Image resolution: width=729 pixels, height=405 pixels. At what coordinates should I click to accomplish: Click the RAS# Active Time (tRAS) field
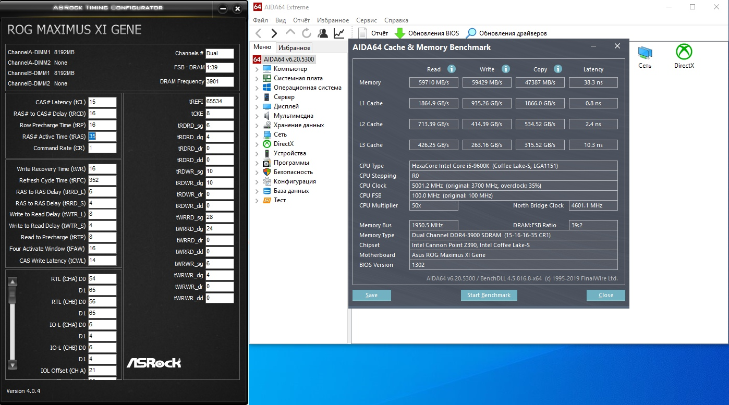pyautogui.click(x=102, y=137)
